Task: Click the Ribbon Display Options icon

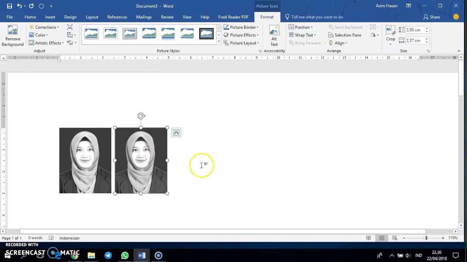Action: (x=409, y=6)
